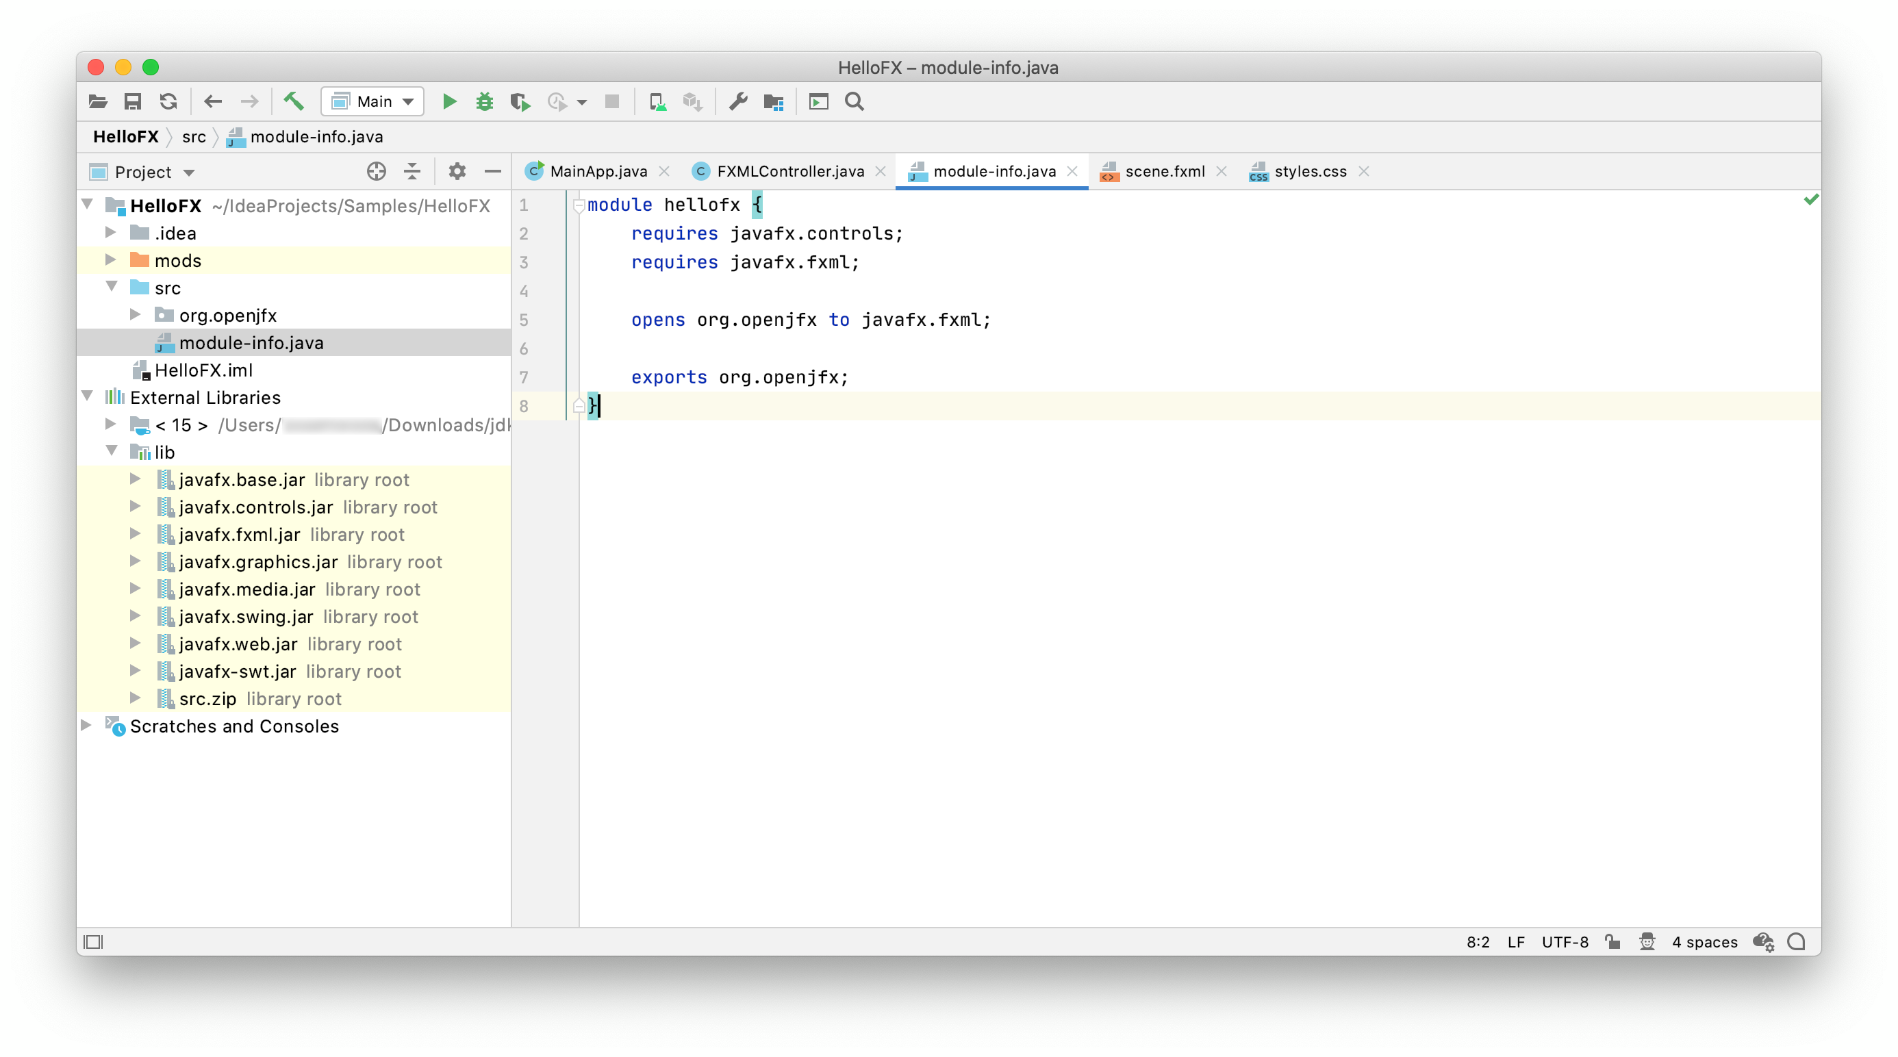This screenshot has height=1057, width=1898.
Task: Build project with the hammer icon
Action: (294, 101)
